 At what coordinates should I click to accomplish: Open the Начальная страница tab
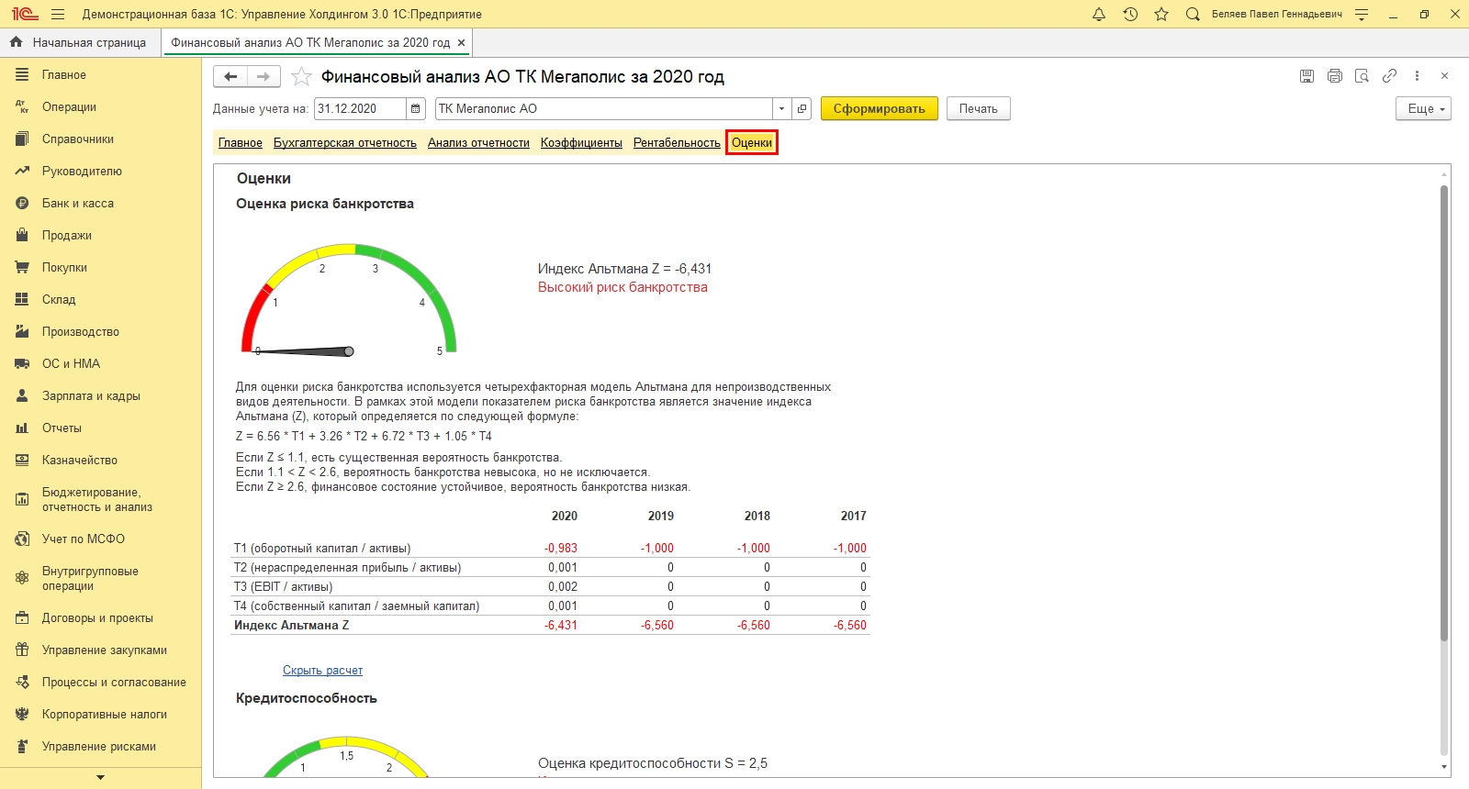pos(80,42)
